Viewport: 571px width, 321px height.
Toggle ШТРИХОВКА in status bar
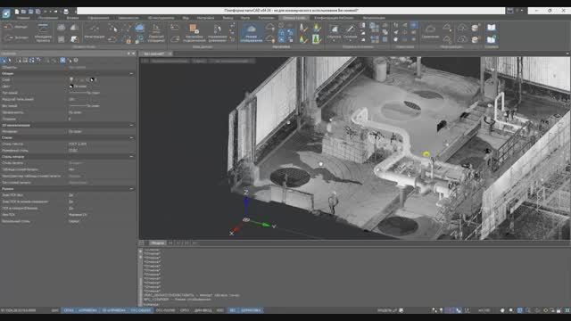(x=251, y=310)
